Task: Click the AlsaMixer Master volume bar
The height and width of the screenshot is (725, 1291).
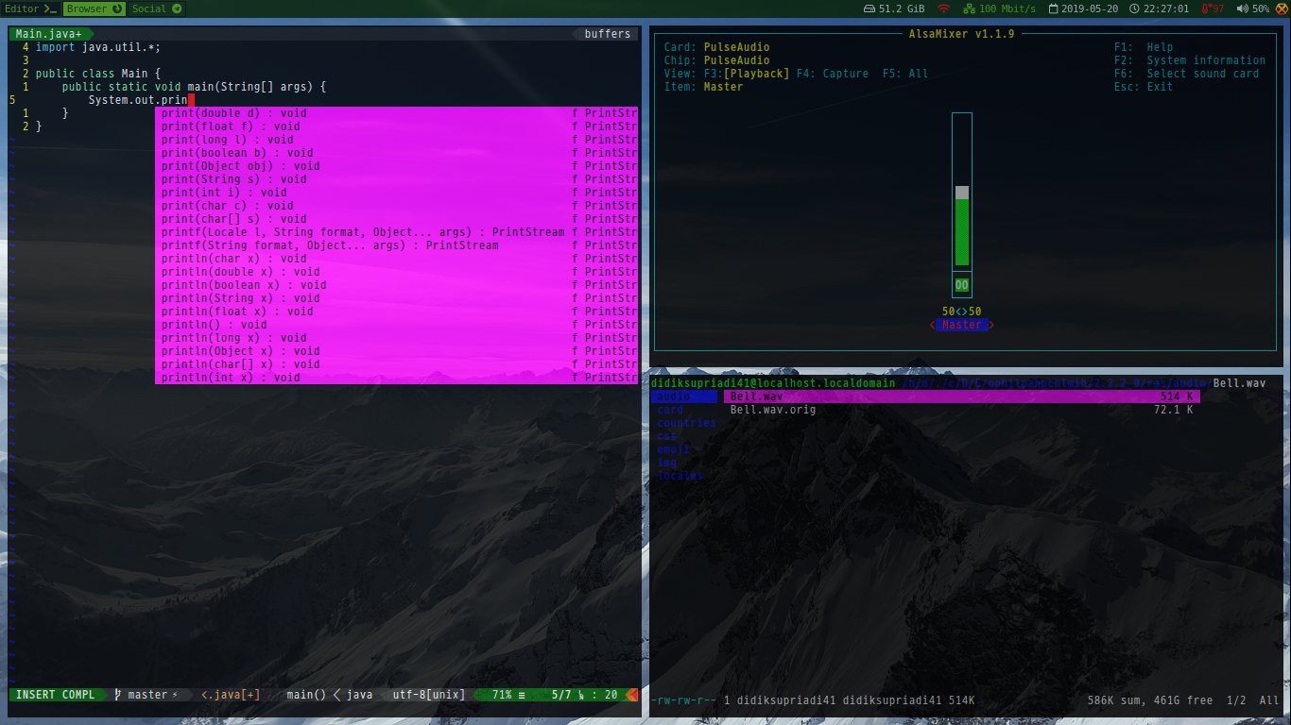Action: pyautogui.click(x=961, y=192)
